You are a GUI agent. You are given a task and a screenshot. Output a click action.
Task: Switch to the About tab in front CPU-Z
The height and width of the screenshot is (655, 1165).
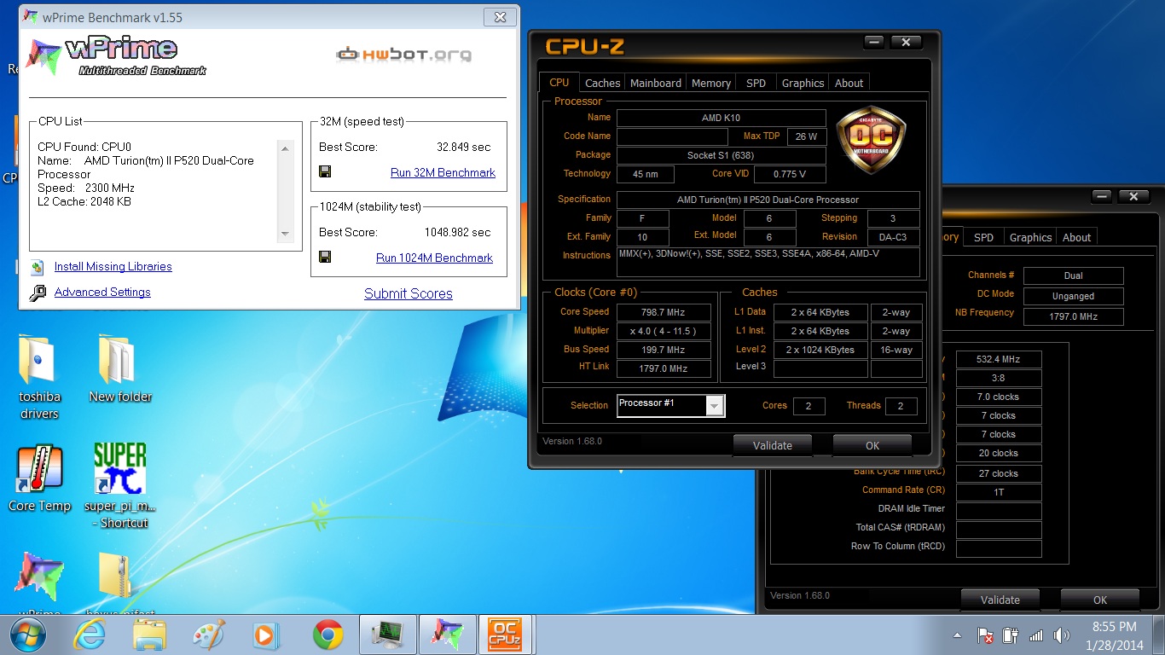click(849, 83)
